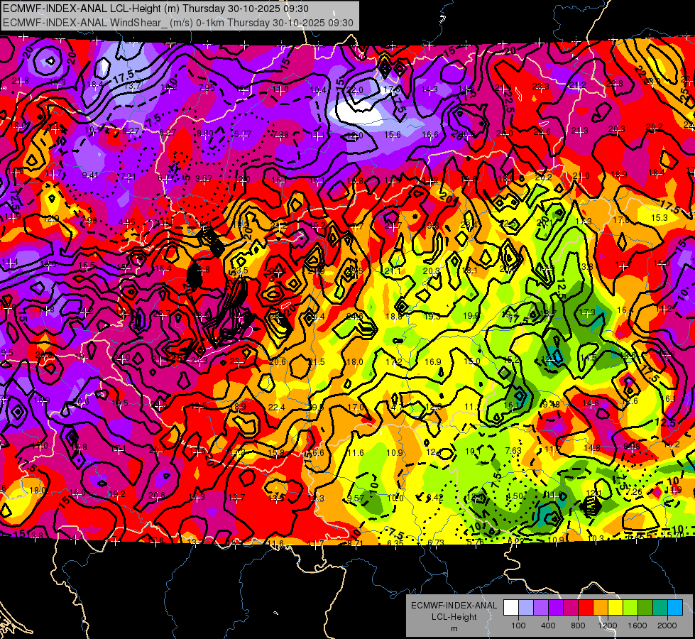Click the wind shear value 8.42

(434, 498)
